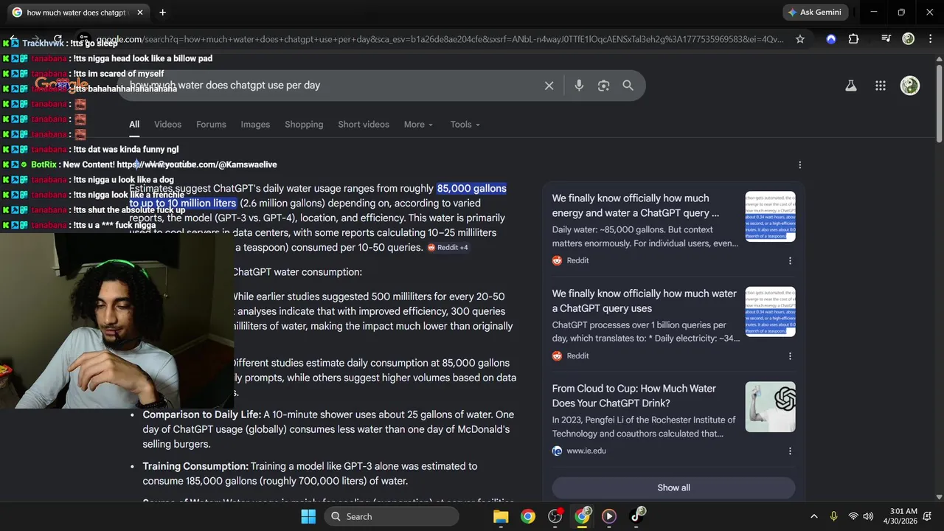Switch to Images results tab
The width and height of the screenshot is (944, 531).
tap(255, 125)
